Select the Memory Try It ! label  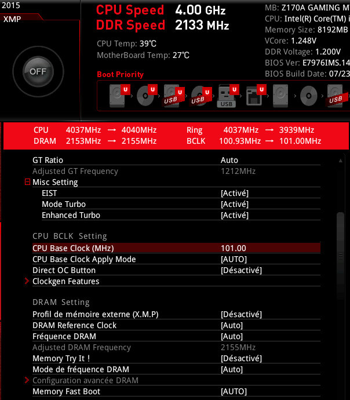(x=61, y=358)
